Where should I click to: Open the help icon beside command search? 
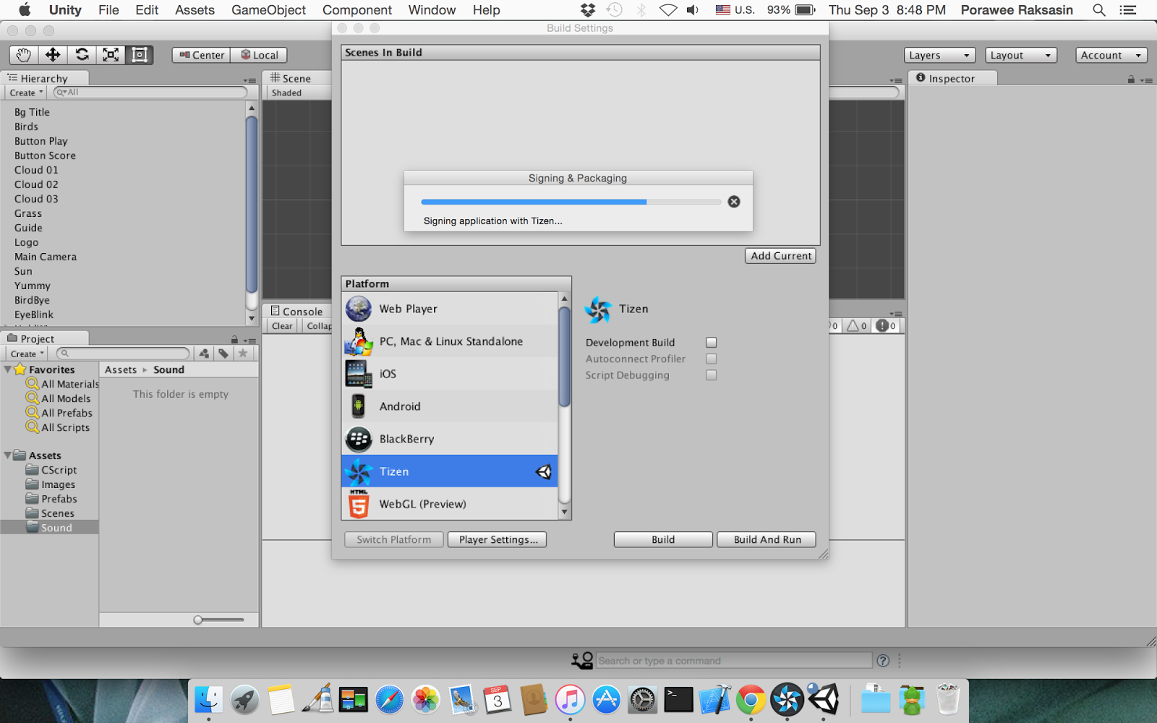coord(883,660)
